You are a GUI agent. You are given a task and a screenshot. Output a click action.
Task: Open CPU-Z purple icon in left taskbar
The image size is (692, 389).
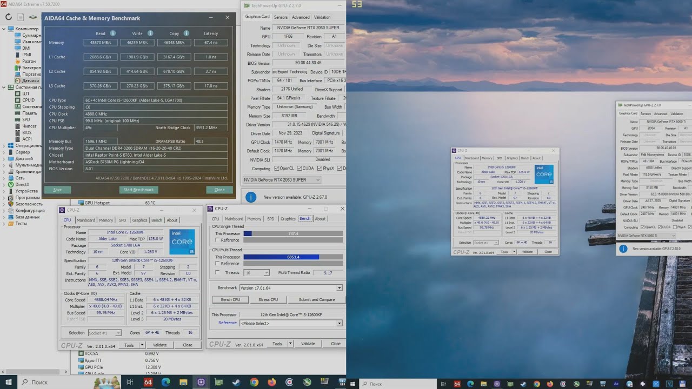(x=201, y=382)
